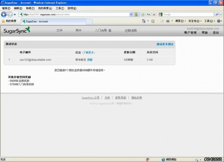224x162 pixels.
Task: Click the 邀请更多朋友 invite more friends link
Action: pyautogui.click(x=165, y=44)
